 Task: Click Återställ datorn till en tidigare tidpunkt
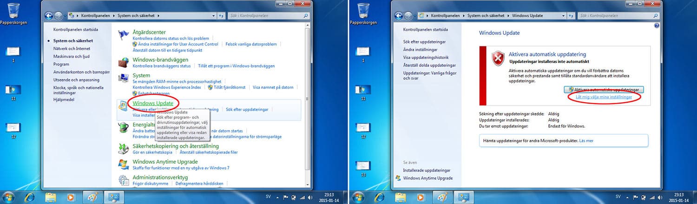tap(167, 50)
